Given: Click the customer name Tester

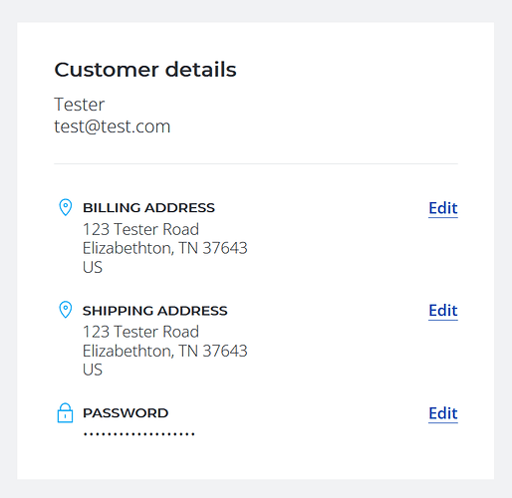Looking at the screenshot, I should pos(80,105).
